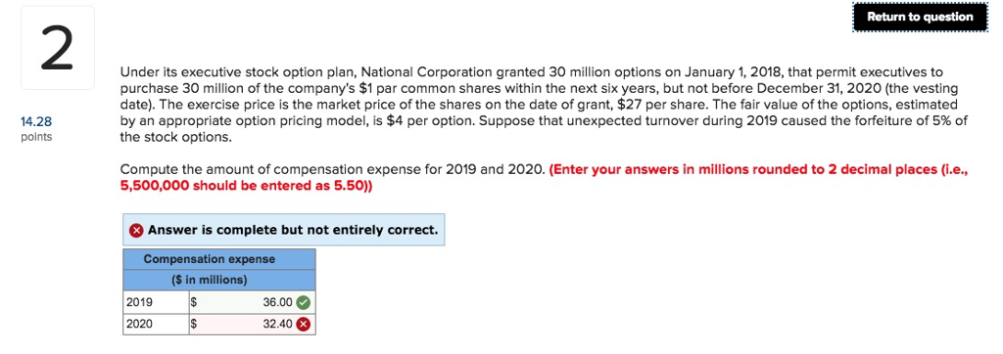Click the 'Answer is complete but not entirely correct' banner
Viewport: 1003px width, 354px height.
coord(283,230)
